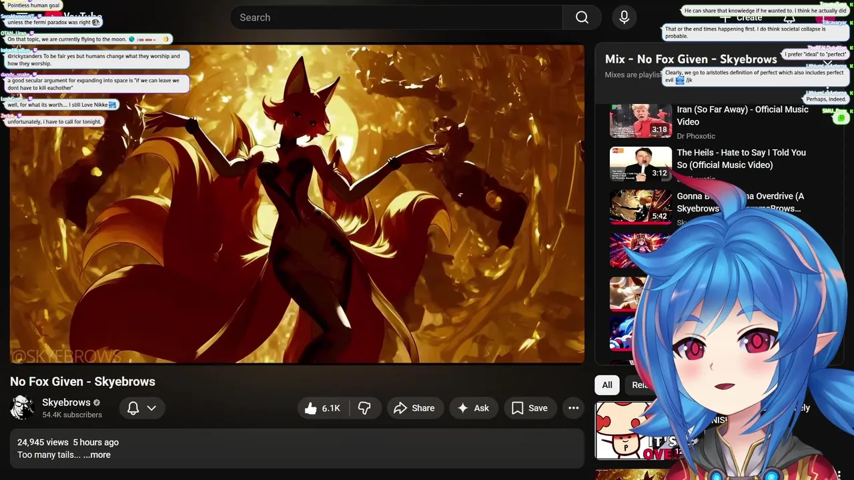
Task: Click Dr Phoxotic channel name
Action: [x=696, y=136]
